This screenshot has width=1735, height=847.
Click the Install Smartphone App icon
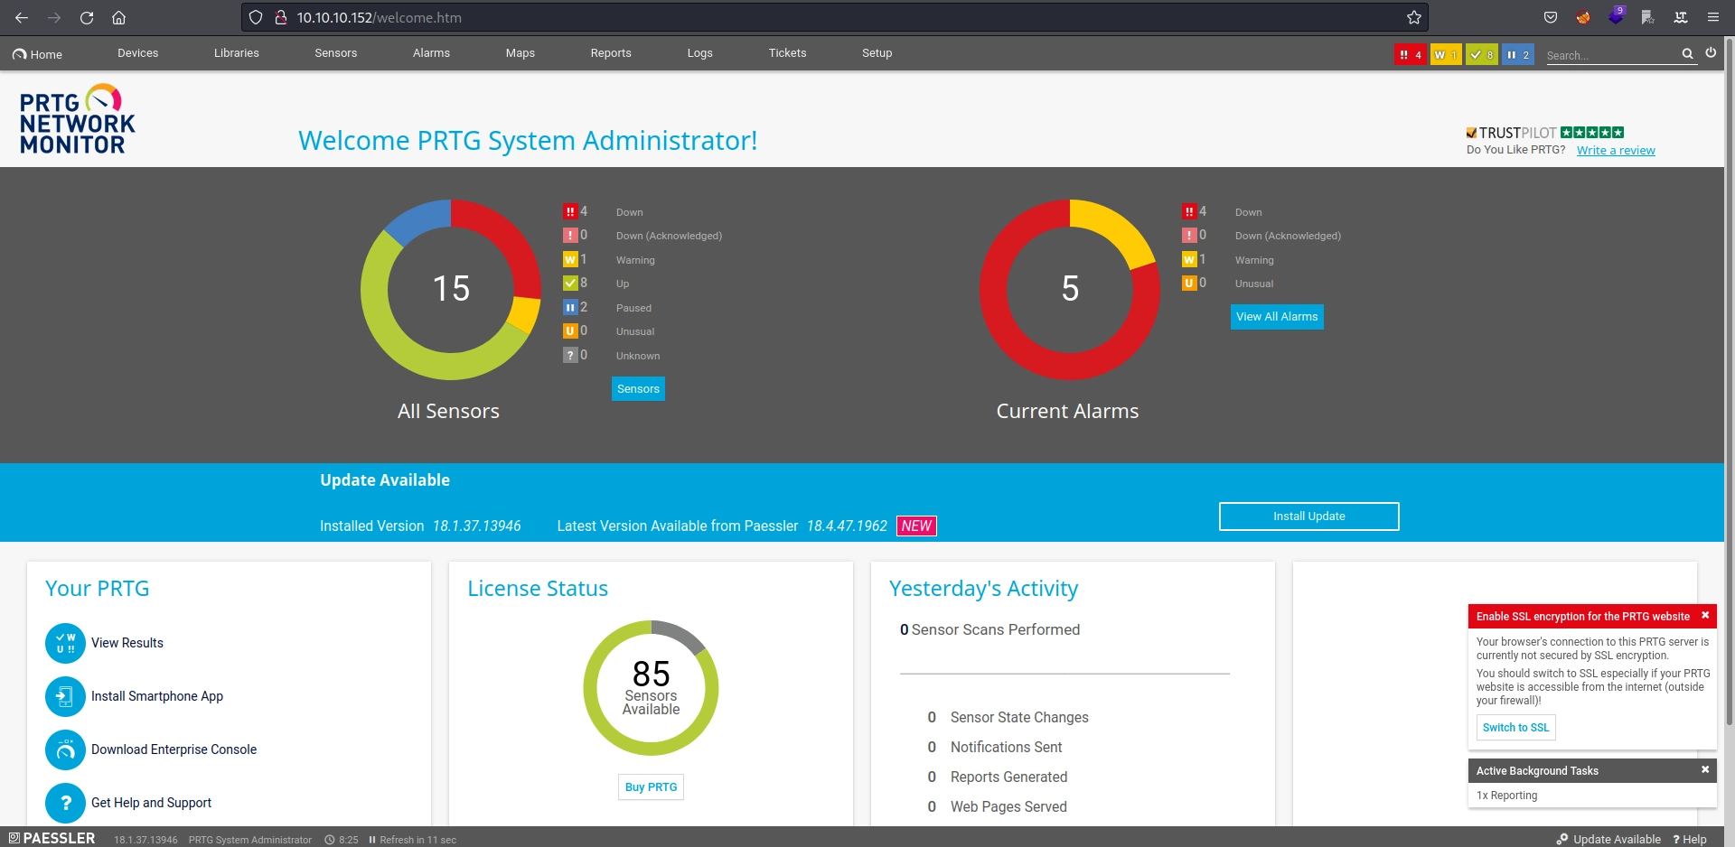pos(65,697)
